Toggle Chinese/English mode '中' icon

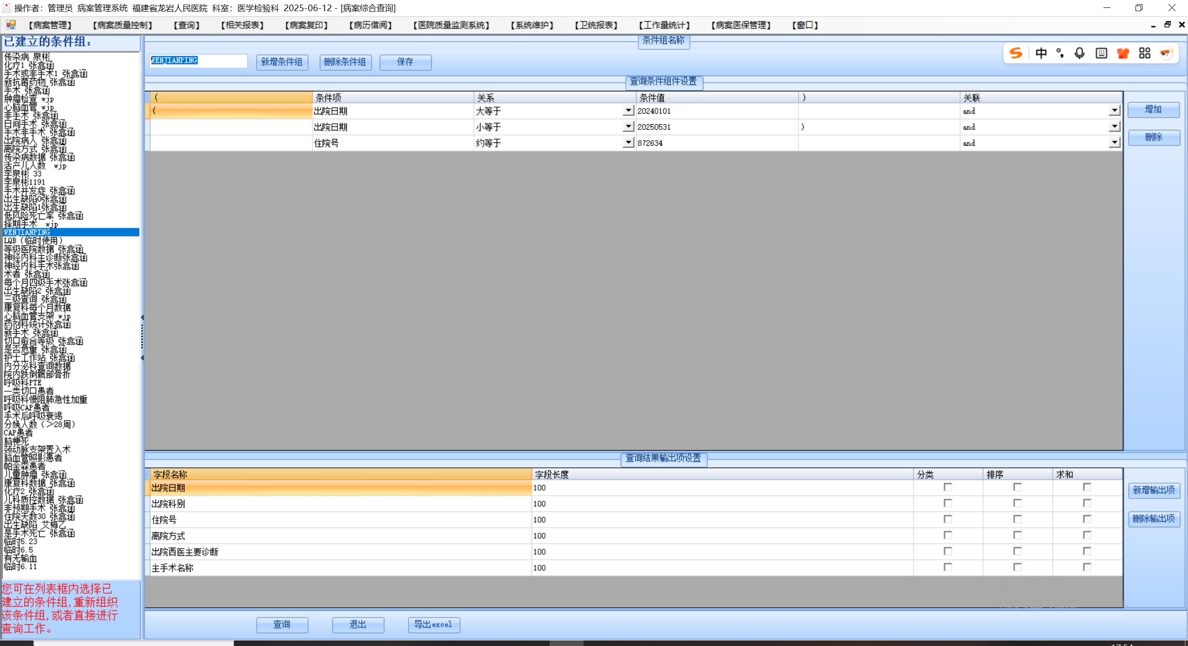tap(1041, 53)
